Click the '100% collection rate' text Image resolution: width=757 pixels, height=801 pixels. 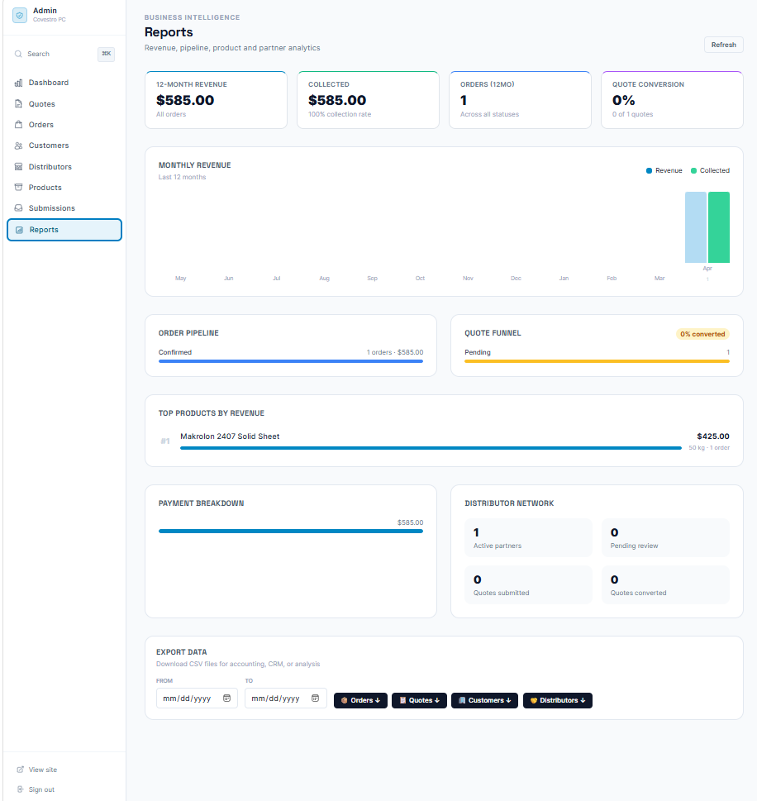pyautogui.click(x=340, y=114)
